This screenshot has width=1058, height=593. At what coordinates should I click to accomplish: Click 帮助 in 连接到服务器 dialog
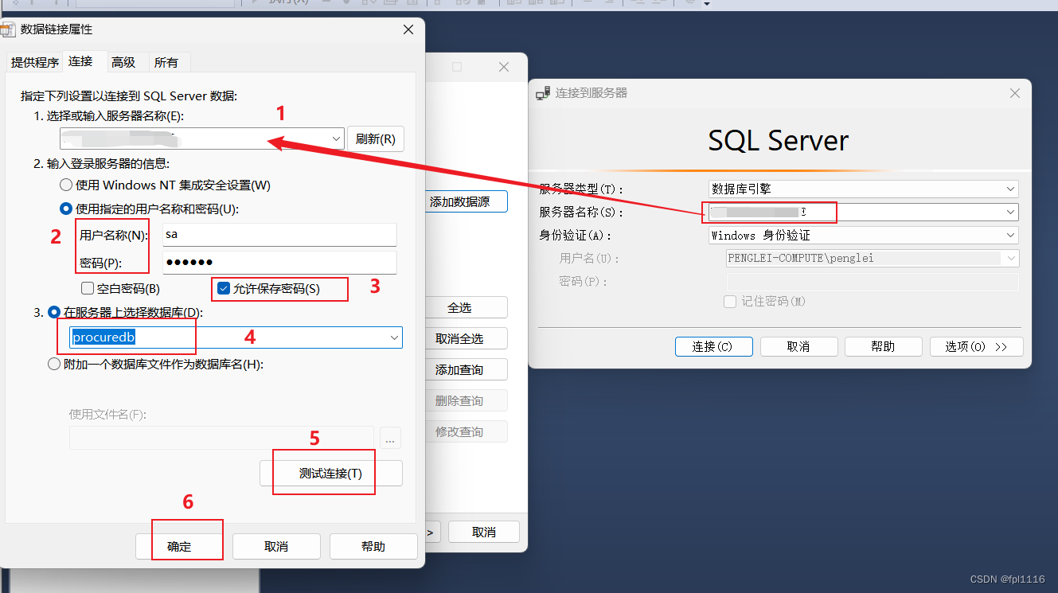point(883,346)
